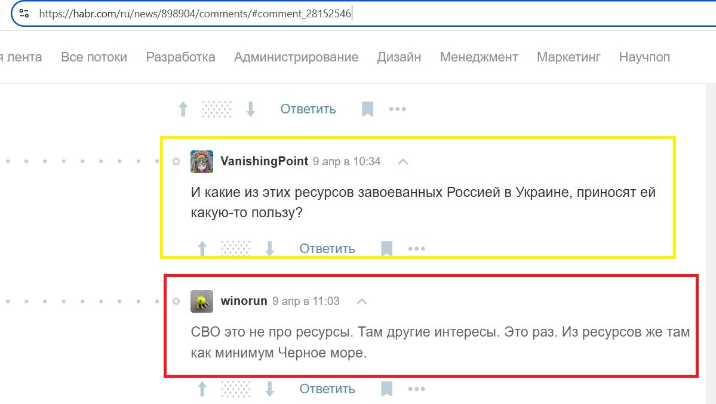Collapse thread via winorun's chevron
This screenshot has width=716, height=404.
(x=362, y=301)
